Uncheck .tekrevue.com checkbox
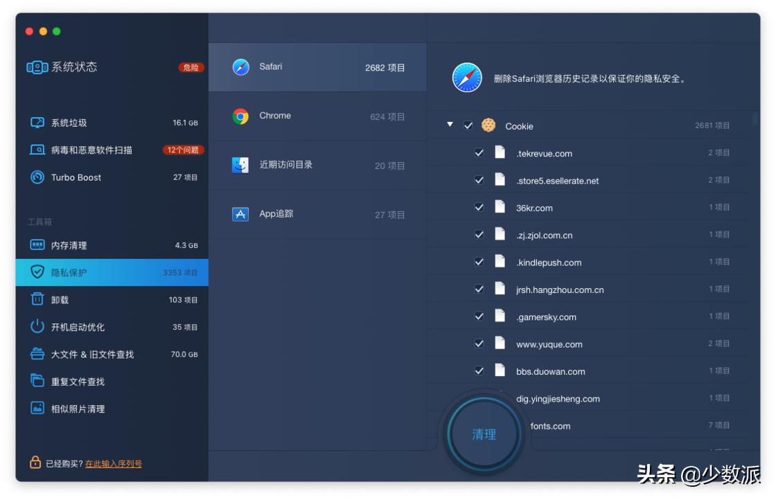The width and height of the screenshot is (776, 500). pos(479,153)
